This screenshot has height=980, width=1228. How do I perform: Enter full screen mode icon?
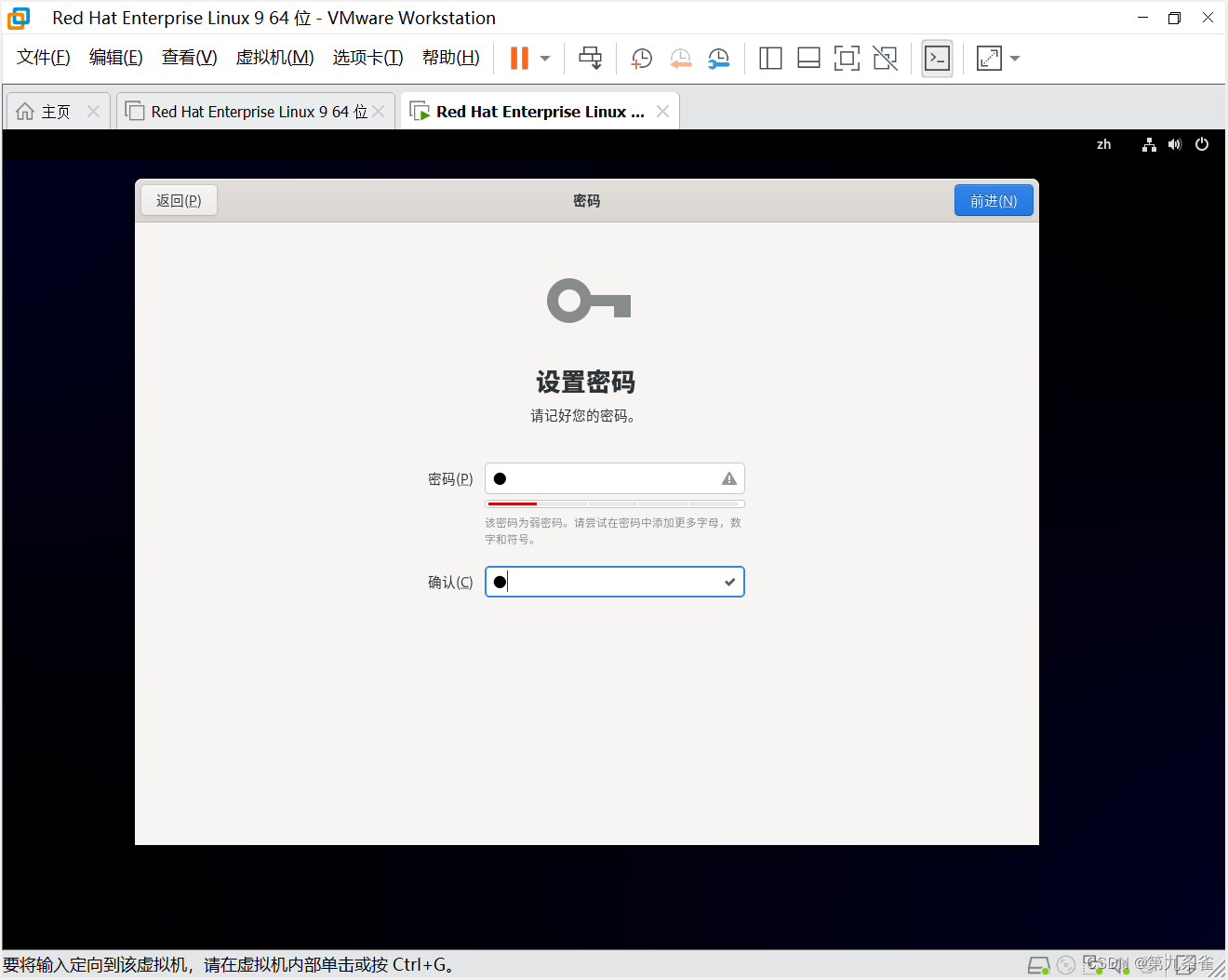[x=847, y=59]
